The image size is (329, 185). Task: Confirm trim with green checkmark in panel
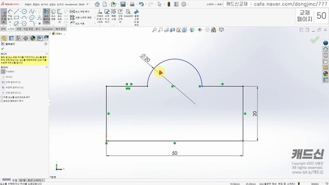(x=3, y=49)
